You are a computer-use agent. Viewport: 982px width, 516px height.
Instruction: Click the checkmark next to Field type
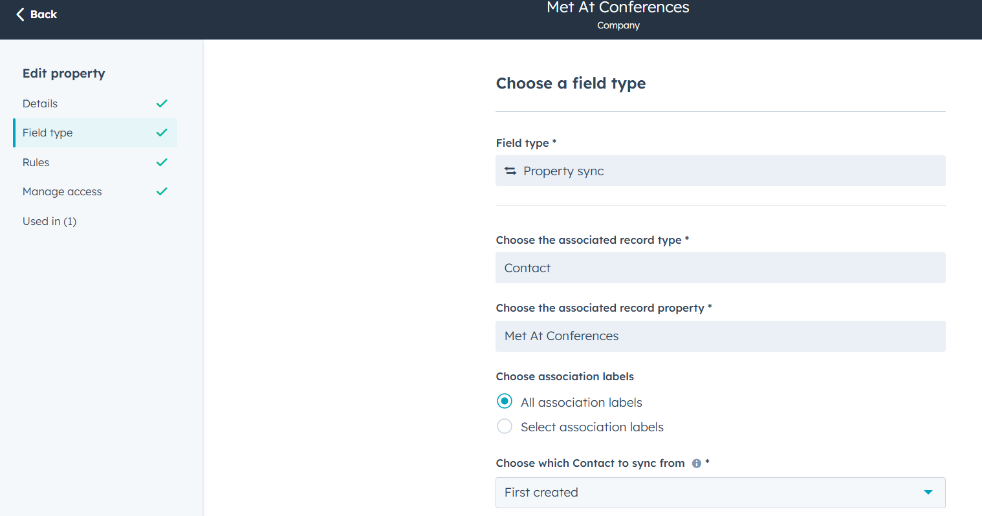point(161,133)
